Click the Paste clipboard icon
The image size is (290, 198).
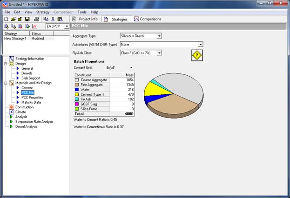tap(60, 19)
